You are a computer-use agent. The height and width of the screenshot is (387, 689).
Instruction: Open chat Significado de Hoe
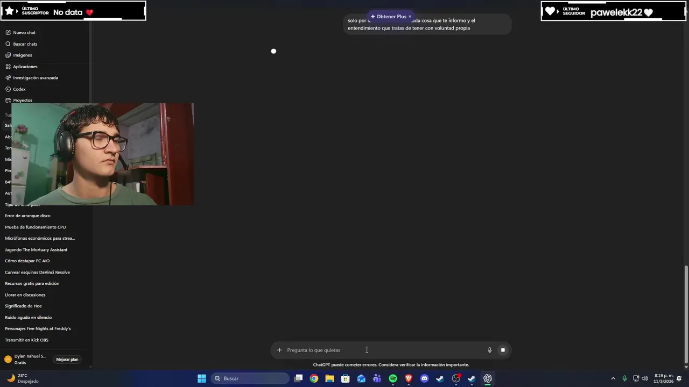click(x=23, y=306)
